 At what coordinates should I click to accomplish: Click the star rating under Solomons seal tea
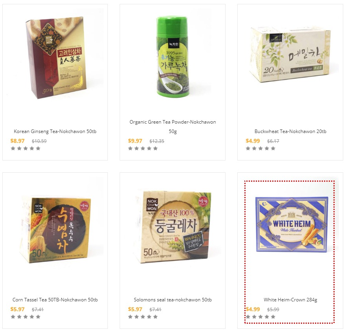(x=143, y=317)
